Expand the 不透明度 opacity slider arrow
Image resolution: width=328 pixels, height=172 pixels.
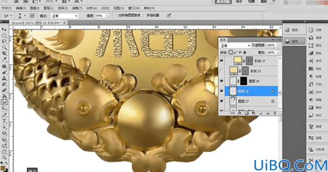click(x=279, y=46)
